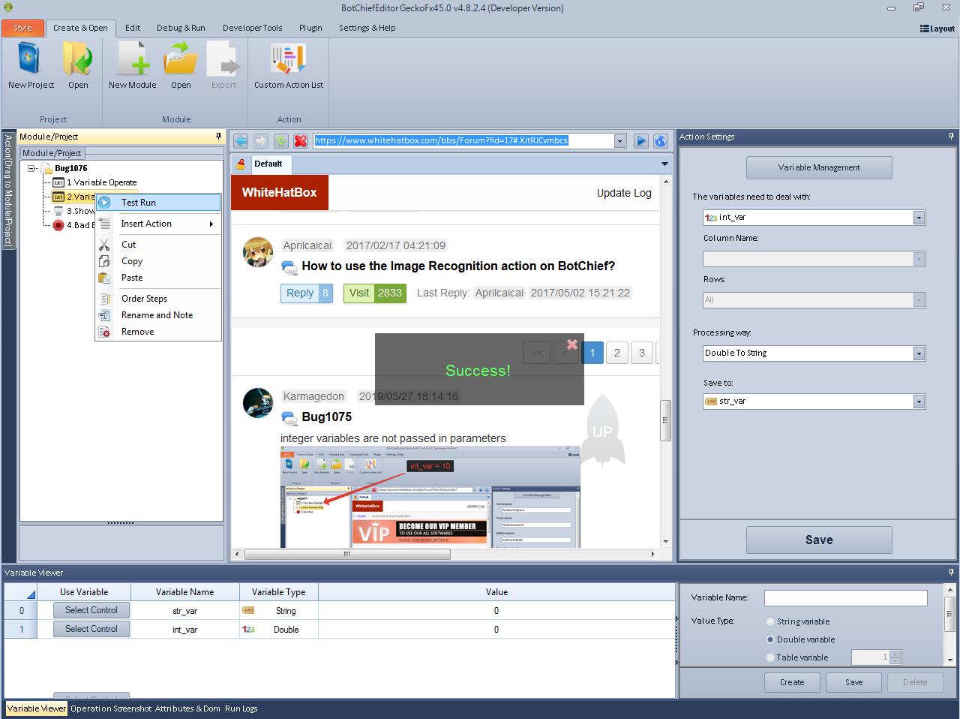Open the Custom Action List

click(x=288, y=60)
